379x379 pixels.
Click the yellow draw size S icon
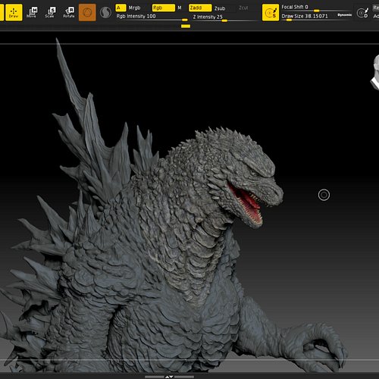point(271,12)
